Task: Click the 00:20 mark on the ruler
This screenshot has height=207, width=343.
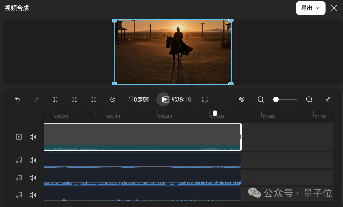Action: pyautogui.click(x=62, y=117)
